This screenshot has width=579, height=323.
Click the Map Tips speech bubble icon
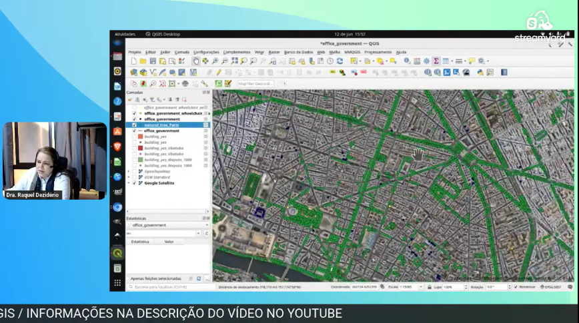[x=472, y=61]
